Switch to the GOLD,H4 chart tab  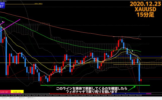pyautogui.click(x=4, y=98)
